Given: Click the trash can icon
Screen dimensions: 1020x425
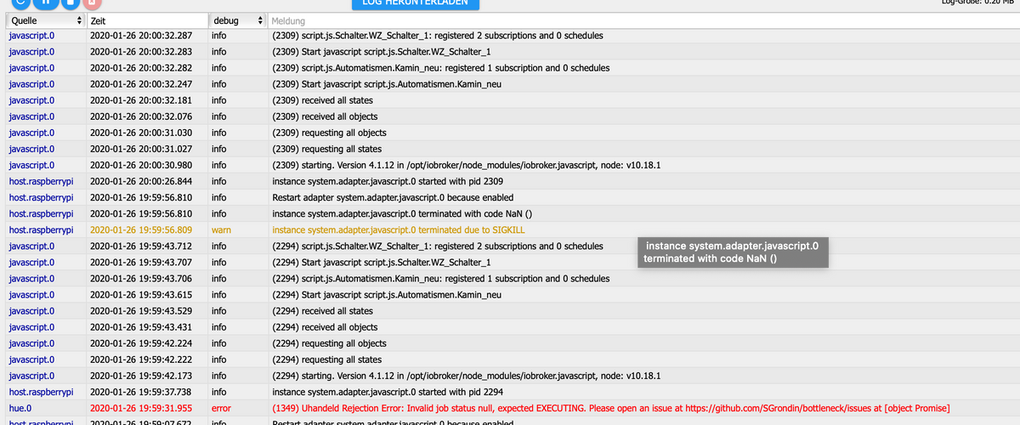Looking at the screenshot, I should click(70, 3).
